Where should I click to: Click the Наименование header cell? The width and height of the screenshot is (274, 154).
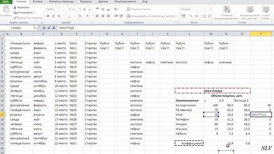tap(189, 101)
